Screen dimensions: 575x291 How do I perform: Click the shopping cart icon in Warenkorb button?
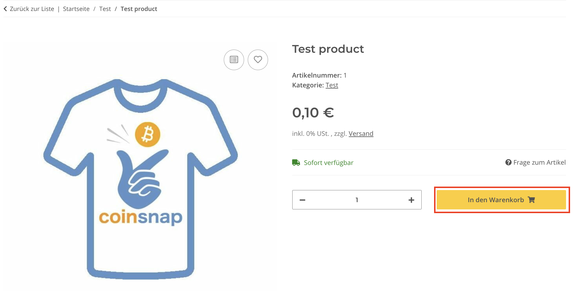[531, 200]
